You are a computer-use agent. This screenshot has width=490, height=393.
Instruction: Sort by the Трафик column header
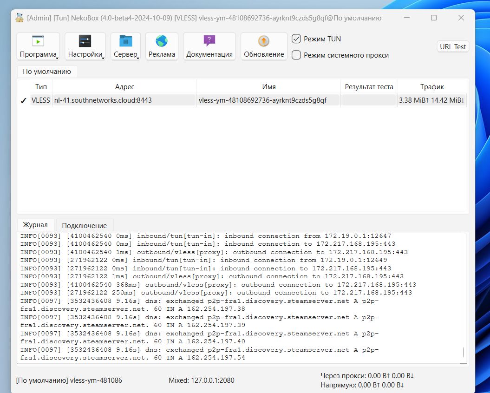tap(432, 86)
